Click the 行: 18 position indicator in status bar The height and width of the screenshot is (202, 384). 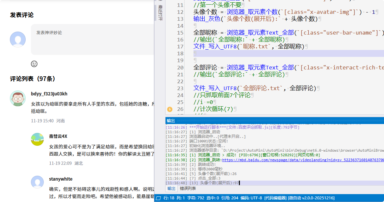[x=170, y=198]
